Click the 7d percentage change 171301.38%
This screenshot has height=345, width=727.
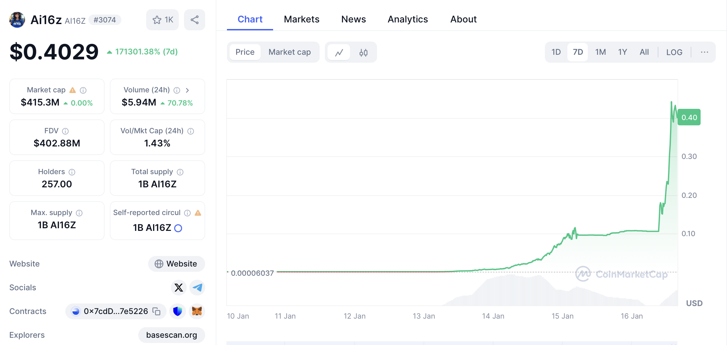[x=142, y=52]
